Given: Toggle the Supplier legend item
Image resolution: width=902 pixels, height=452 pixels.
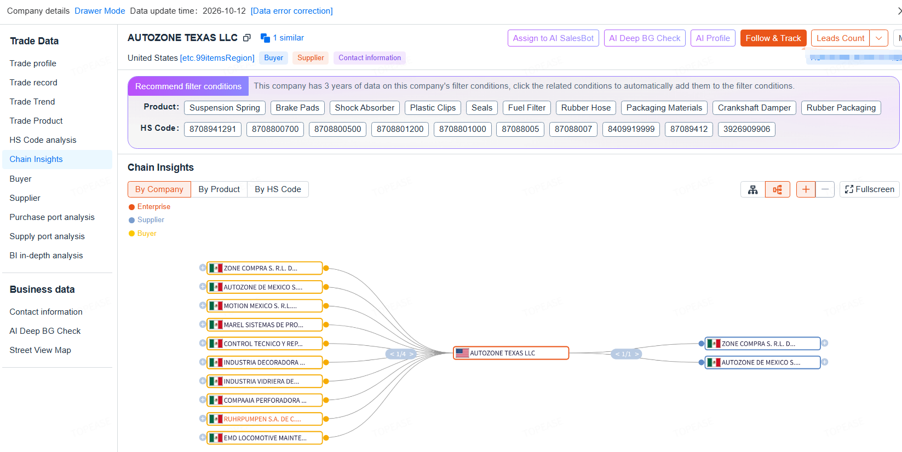Looking at the screenshot, I should pos(146,220).
